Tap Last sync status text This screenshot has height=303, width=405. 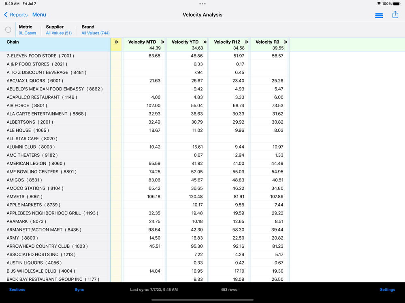(x=154, y=290)
